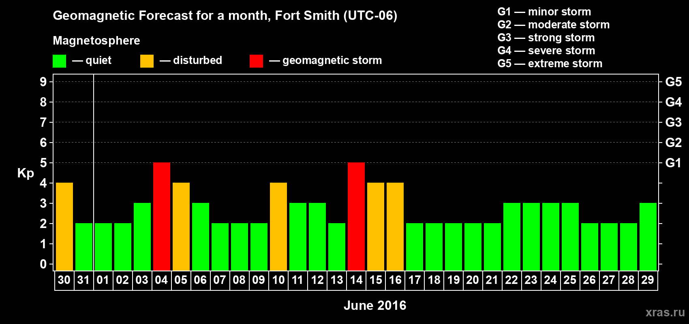The height and width of the screenshot is (324, 689).
Task: Click the 'G5 — extreme storm' legend line
Action: [x=550, y=64]
